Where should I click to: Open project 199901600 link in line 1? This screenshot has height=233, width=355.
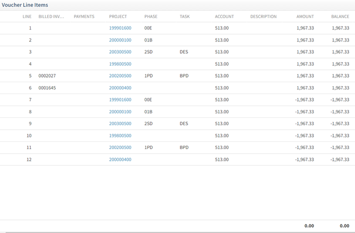click(x=120, y=28)
